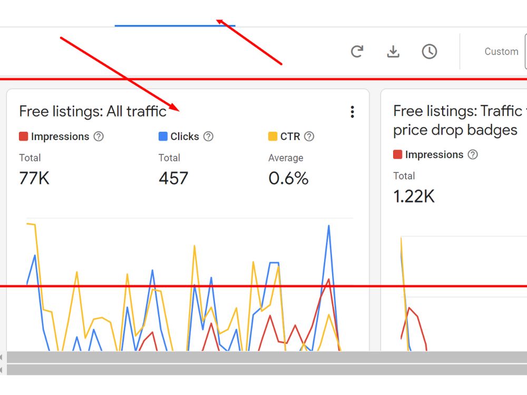The image size is (527, 395).
Task: Click the 1.22K impressions total value
Action: [x=414, y=196]
